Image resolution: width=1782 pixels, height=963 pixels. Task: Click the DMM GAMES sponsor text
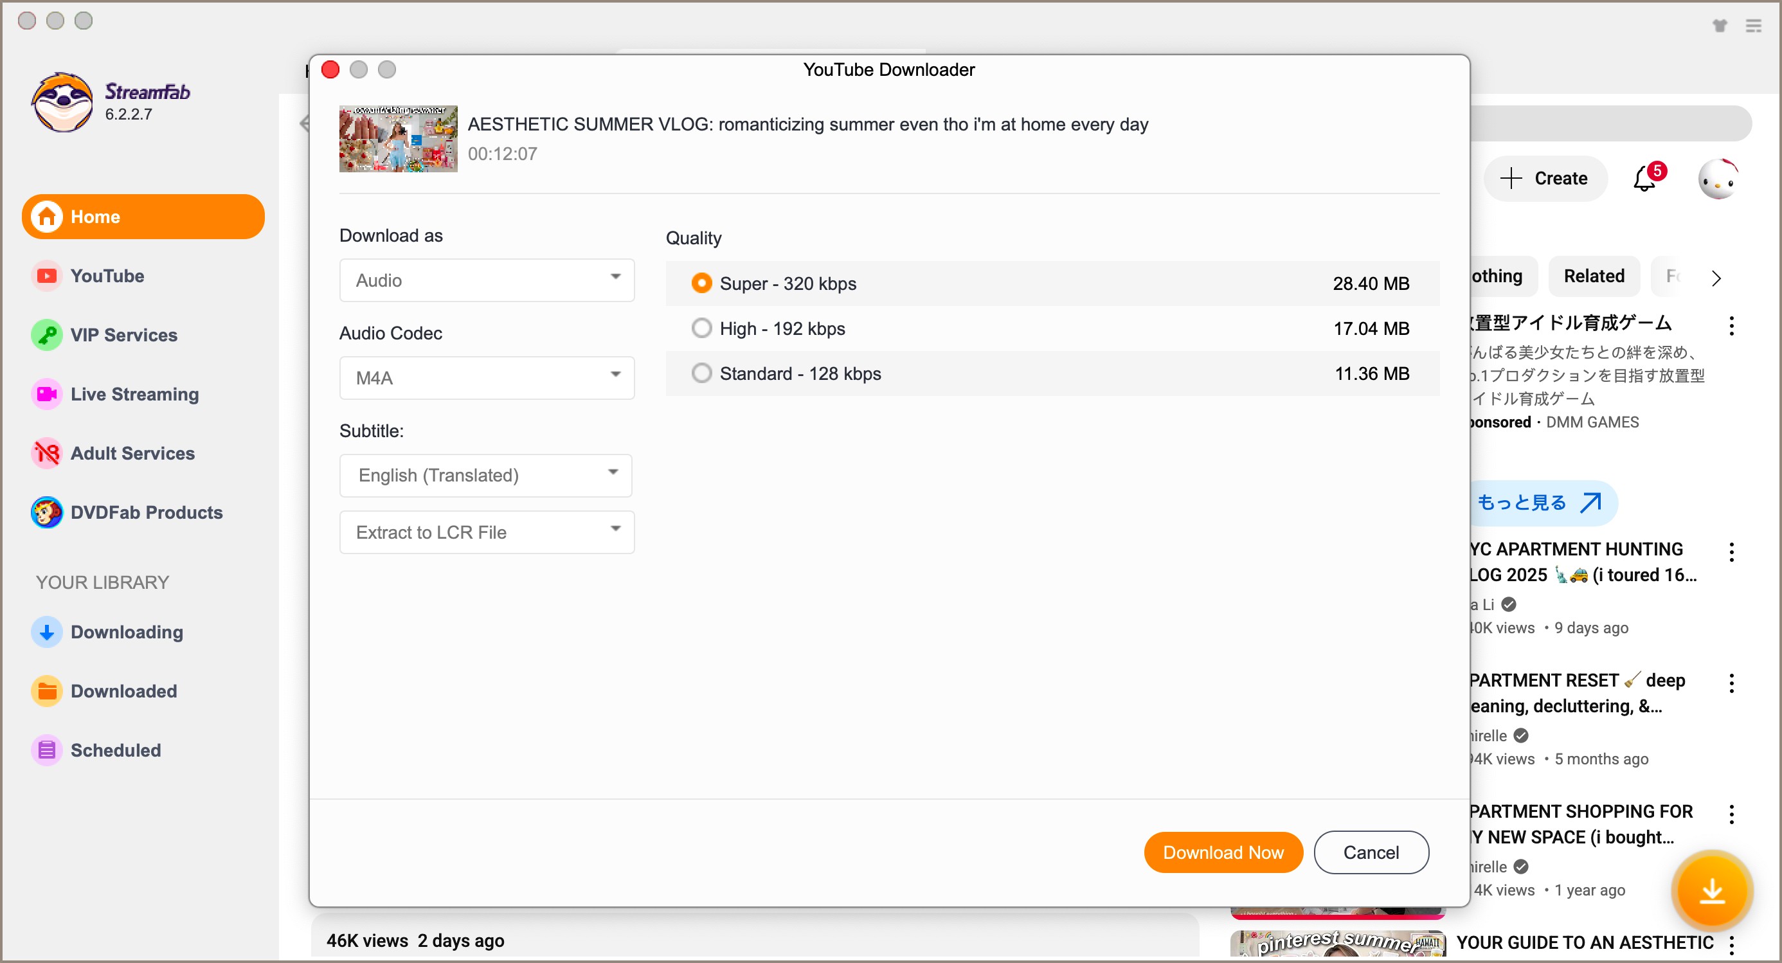pos(1592,423)
